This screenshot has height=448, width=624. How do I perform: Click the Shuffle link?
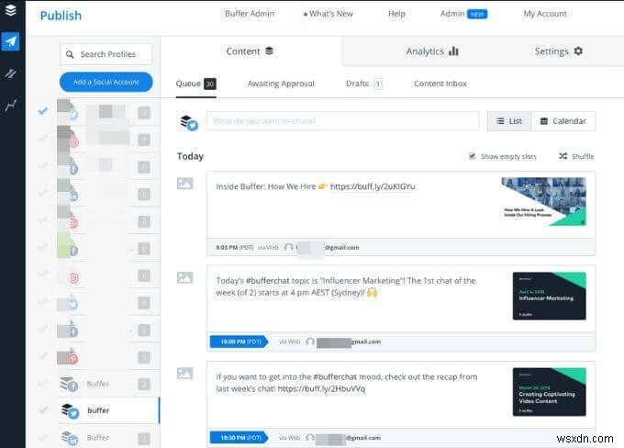(576, 156)
